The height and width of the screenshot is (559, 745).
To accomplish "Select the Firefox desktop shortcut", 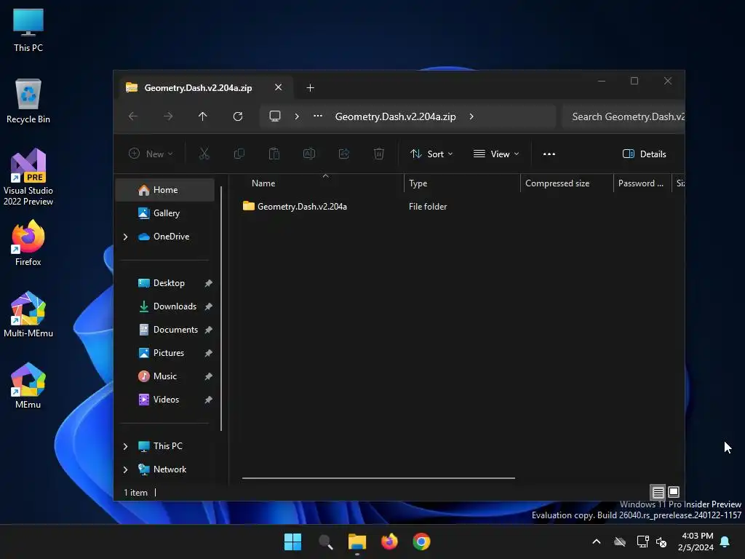I will click(28, 243).
